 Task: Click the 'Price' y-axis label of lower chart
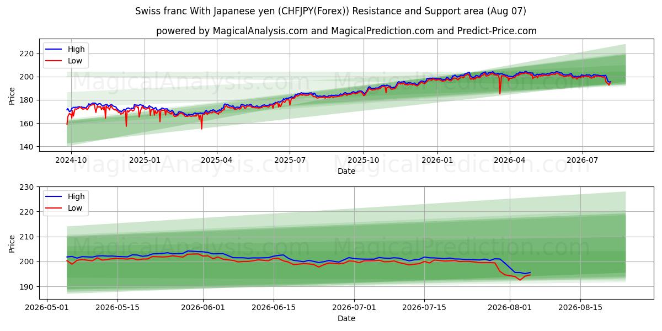(12, 243)
